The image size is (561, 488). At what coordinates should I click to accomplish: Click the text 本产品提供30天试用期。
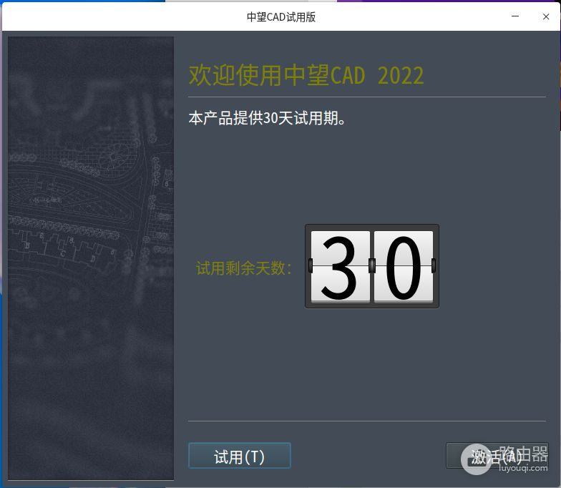pos(267,118)
